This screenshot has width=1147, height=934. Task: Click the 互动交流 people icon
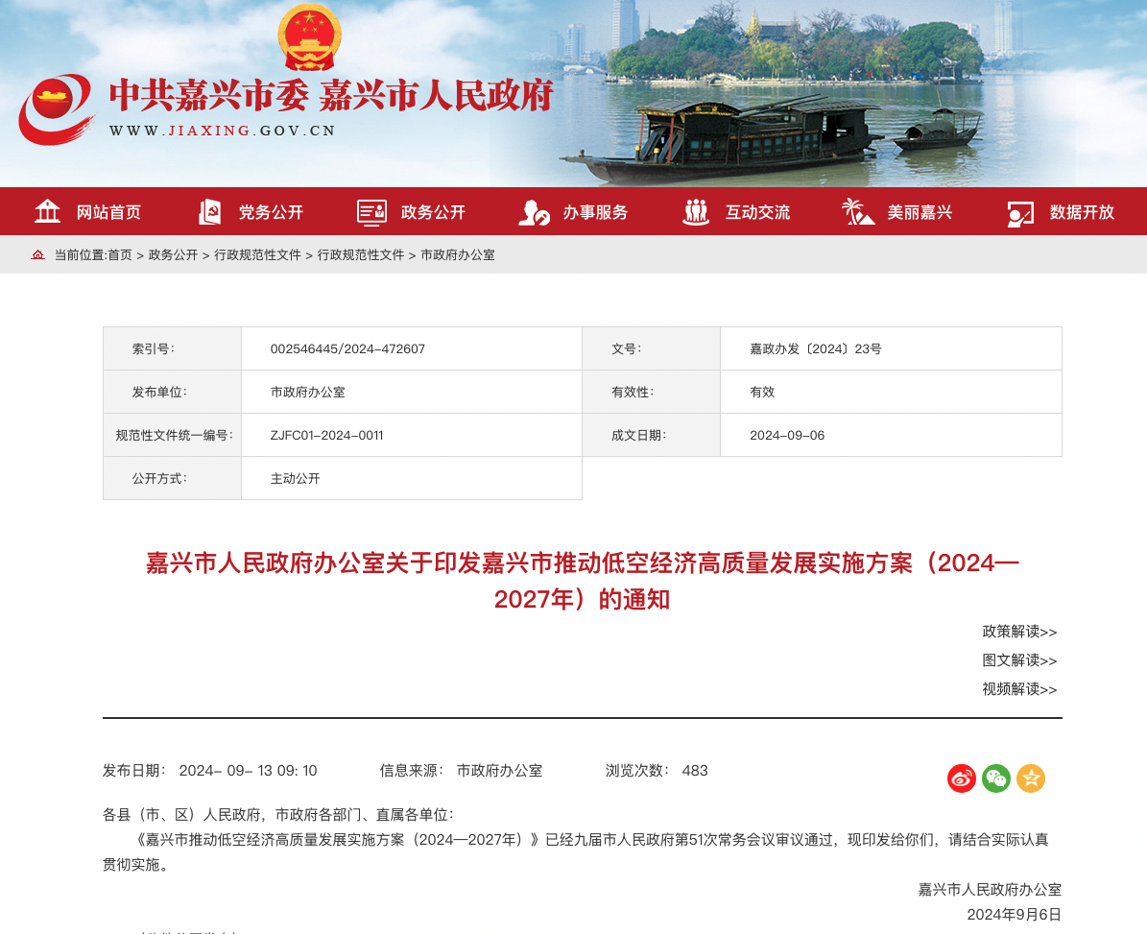[x=696, y=212]
